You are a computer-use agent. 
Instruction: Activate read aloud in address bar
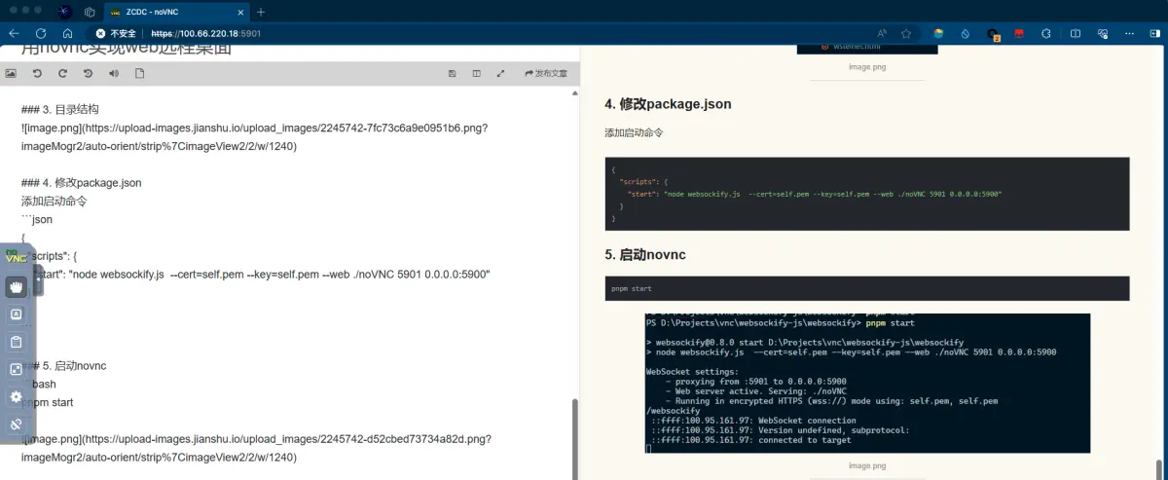tap(882, 33)
